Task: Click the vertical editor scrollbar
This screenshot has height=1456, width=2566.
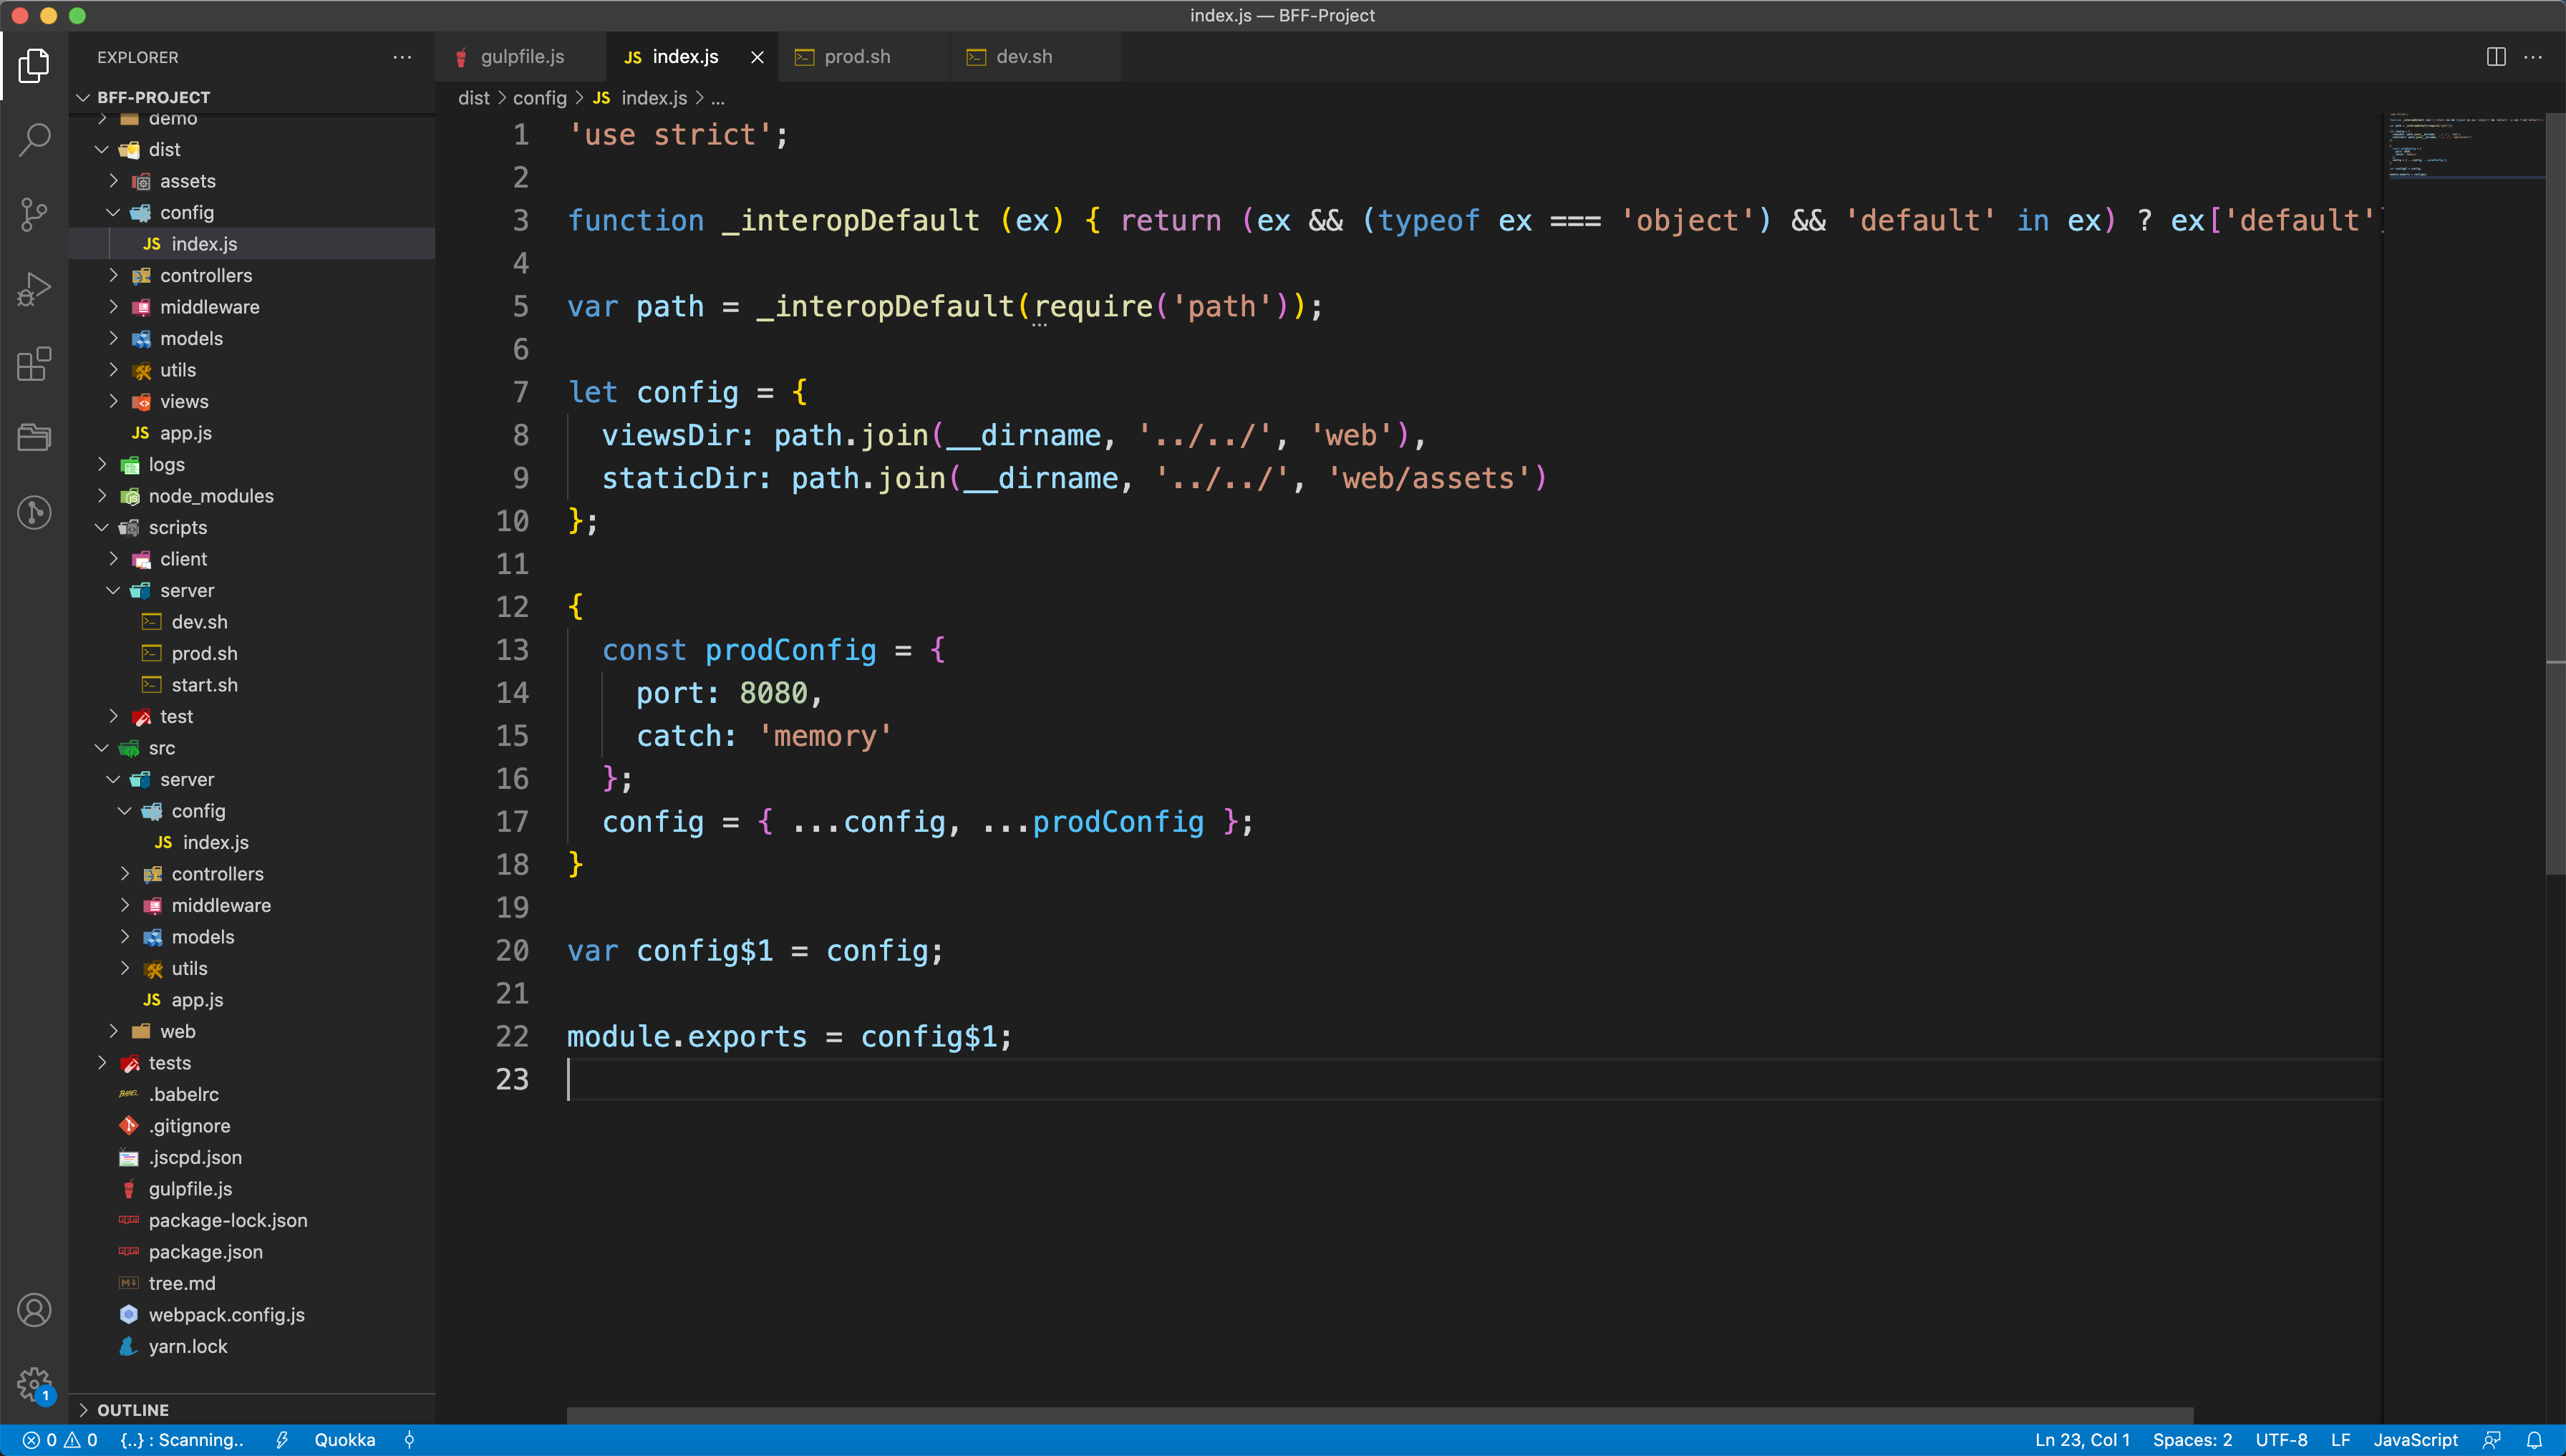Action: 2555,495
